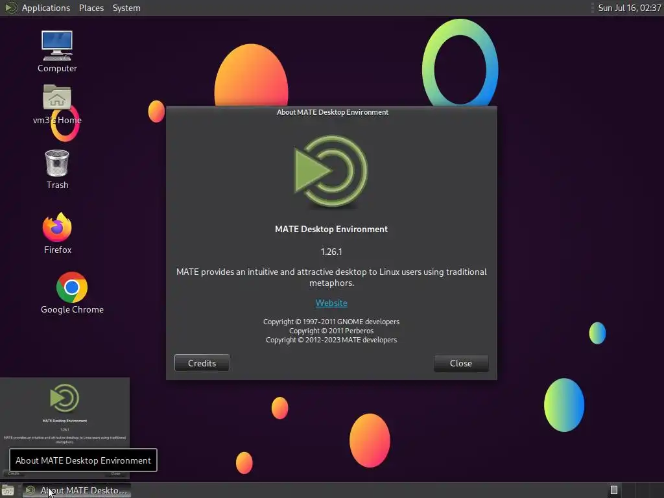664x498 pixels.
Task: Click the Copyright 1997-2011 GNOME developers line
Action: click(331, 322)
